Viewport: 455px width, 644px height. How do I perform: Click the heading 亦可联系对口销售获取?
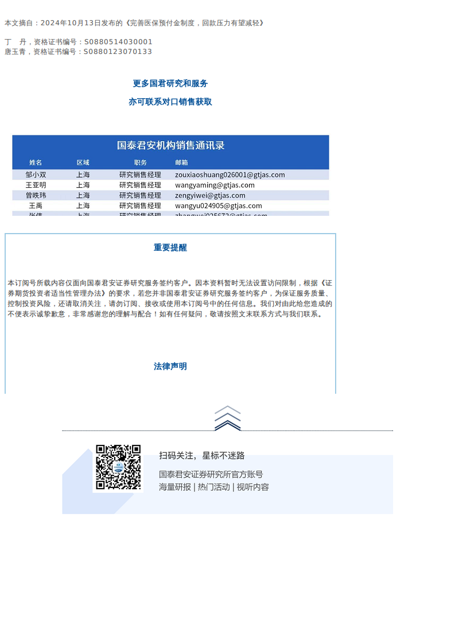coord(170,102)
